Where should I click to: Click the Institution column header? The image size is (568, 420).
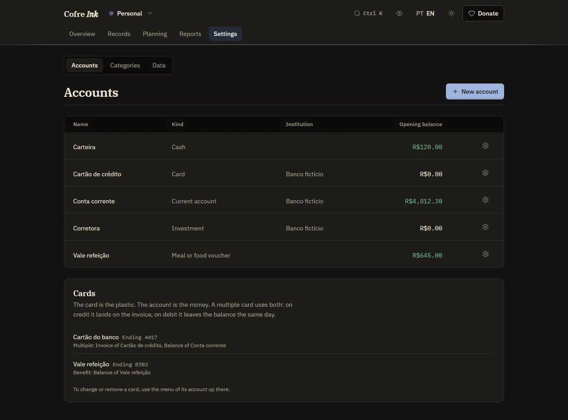tap(300, 124)
